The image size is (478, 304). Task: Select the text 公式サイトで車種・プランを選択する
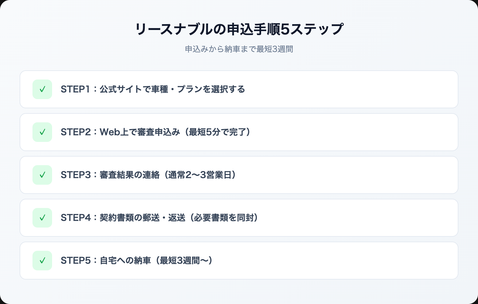point(172,89)
